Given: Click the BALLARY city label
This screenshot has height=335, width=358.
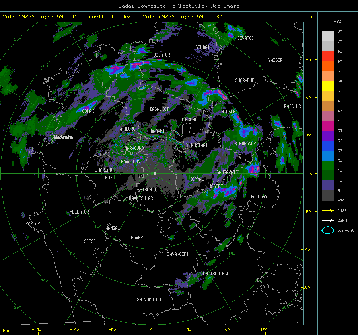Looking at the screenshot, I should point(259,197).
